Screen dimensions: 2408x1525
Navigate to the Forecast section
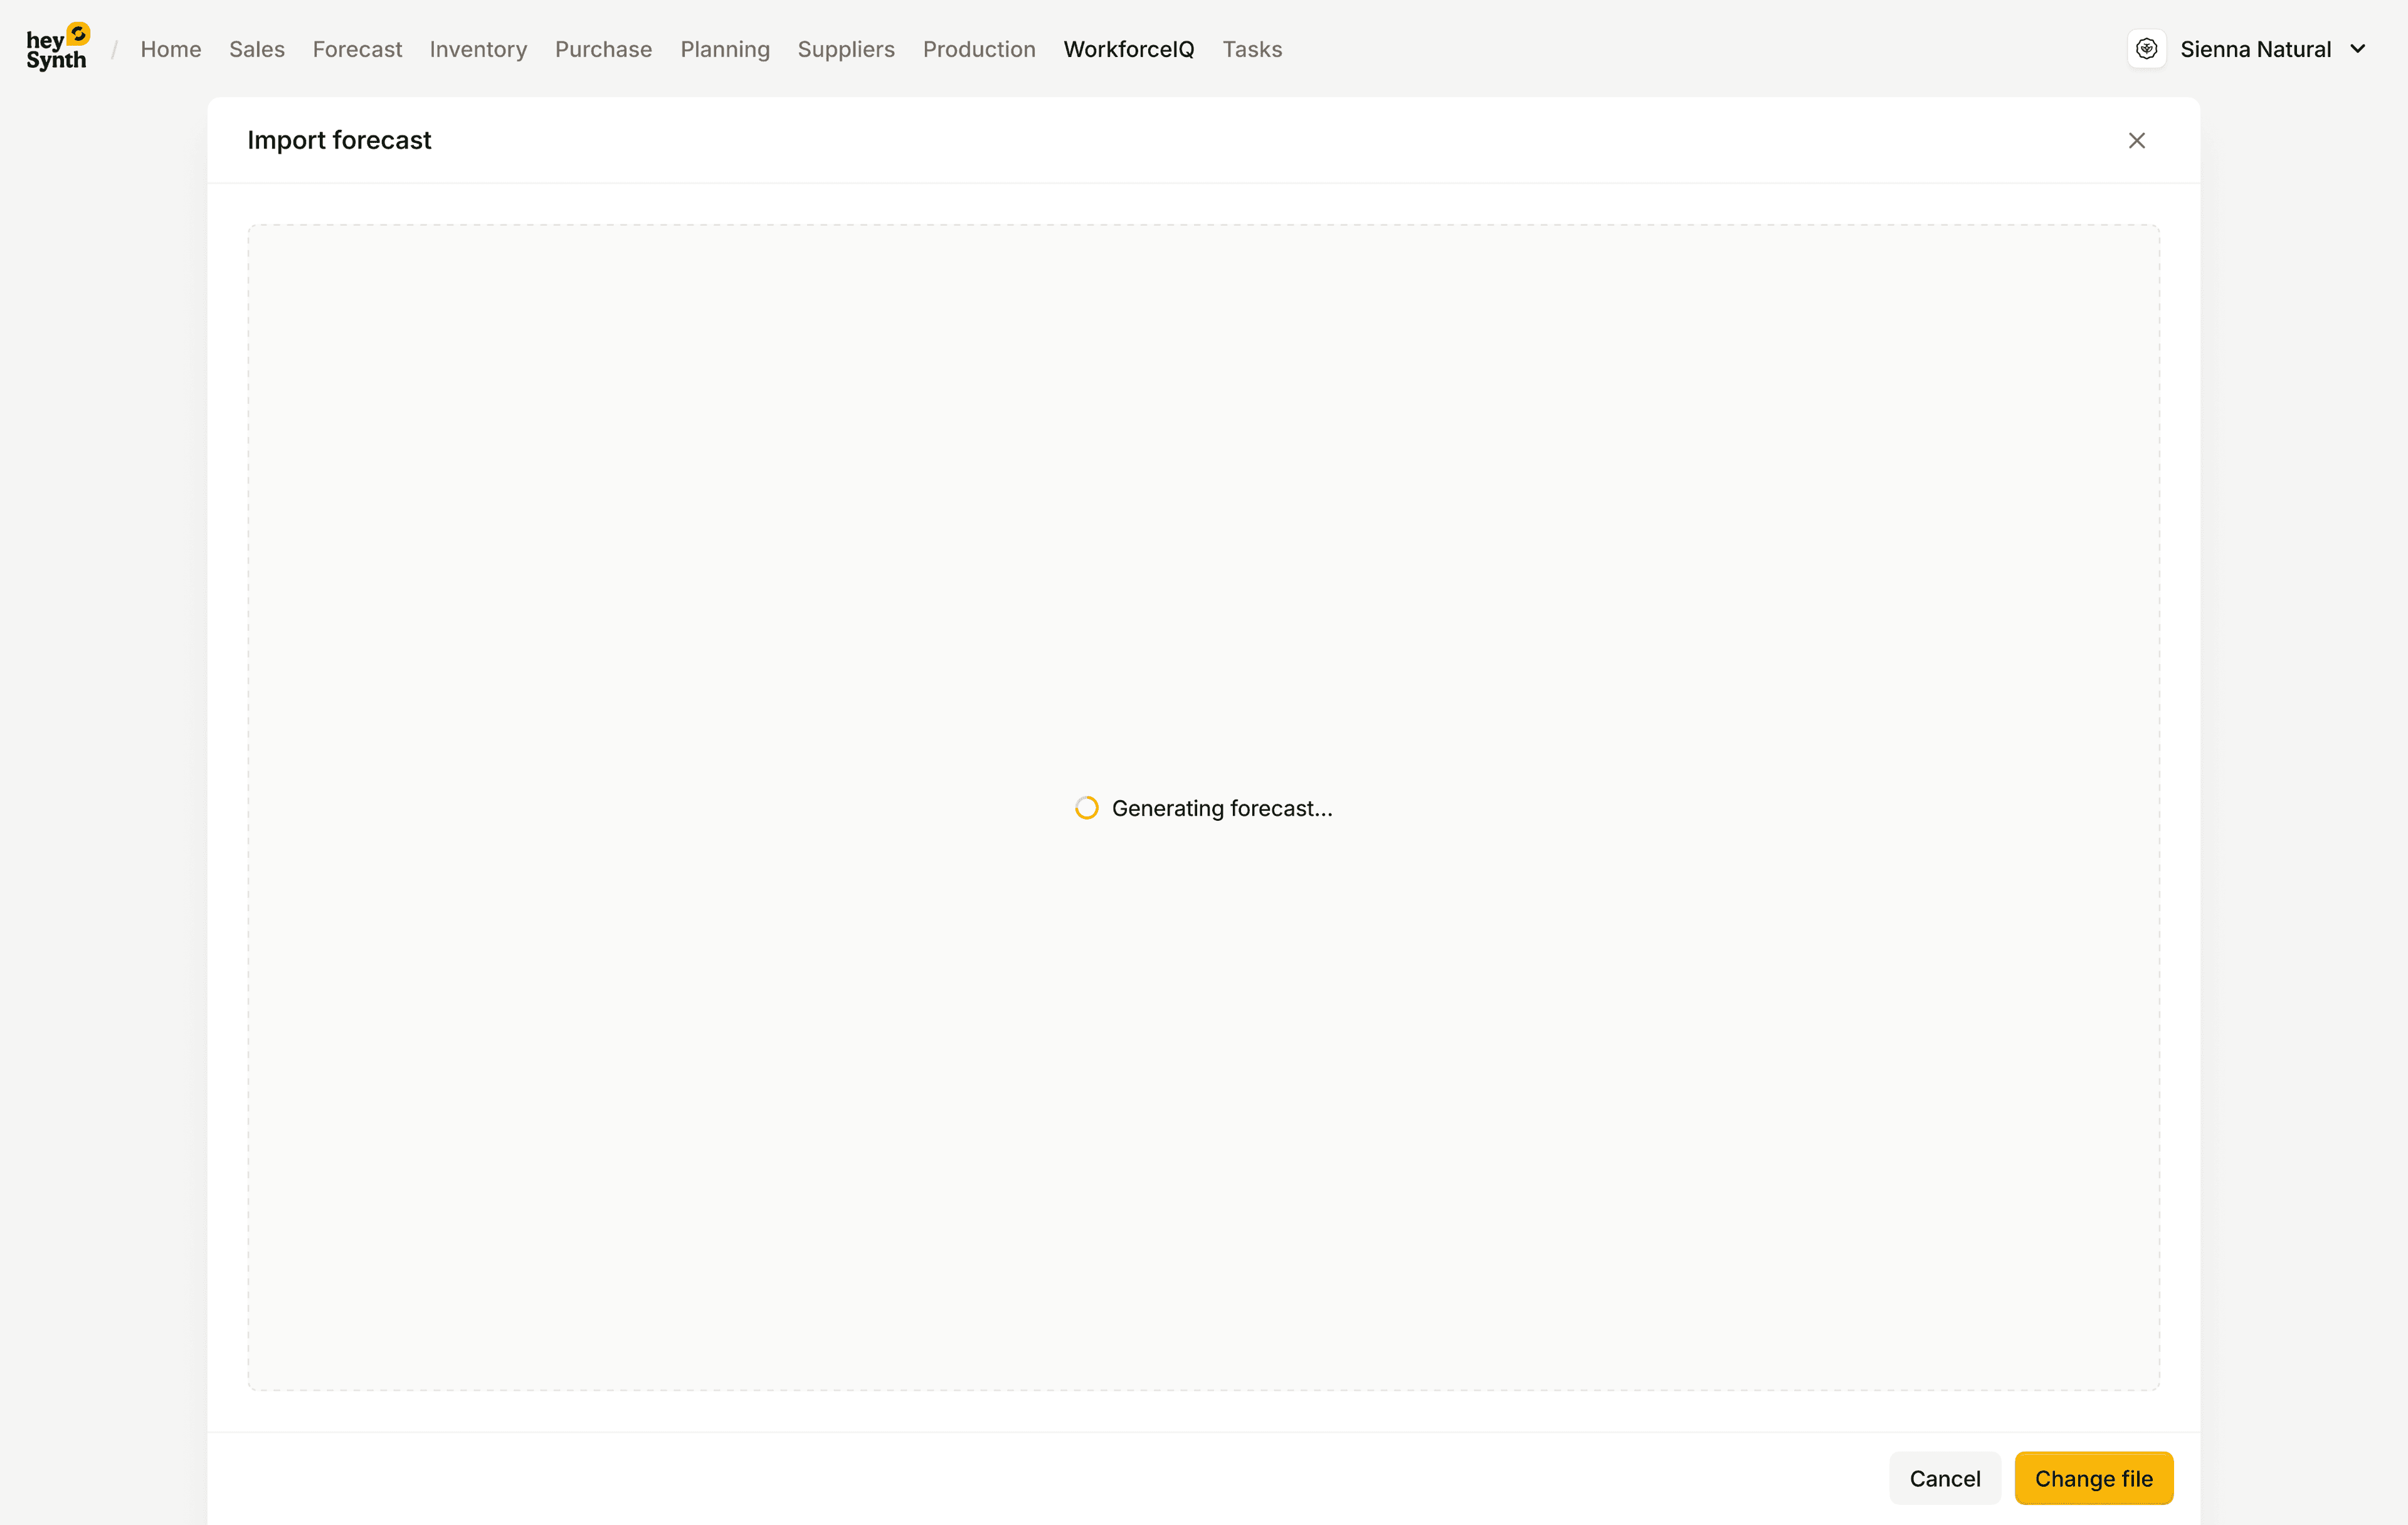357,49
